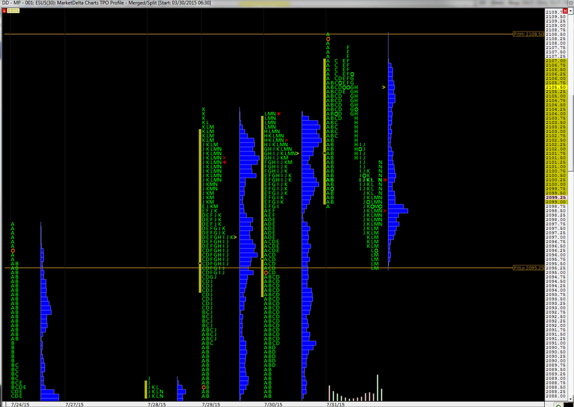
Task: Click the price scale scroll-down arrow
Action: [x=571, y=398]
